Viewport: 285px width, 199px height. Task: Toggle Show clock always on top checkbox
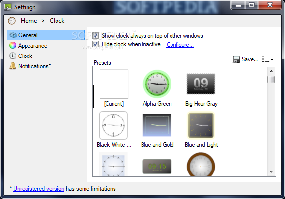click(x=96, y=35)
